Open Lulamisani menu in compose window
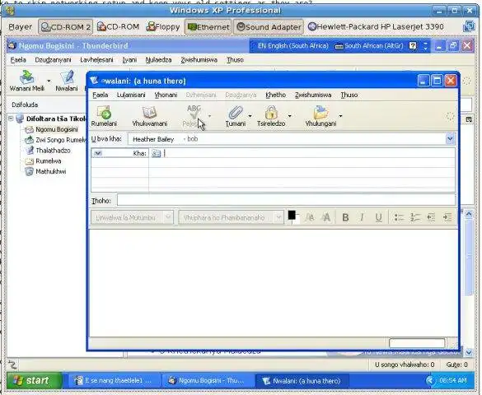Viewport: 482px width, 395px height. click(131, 95)
